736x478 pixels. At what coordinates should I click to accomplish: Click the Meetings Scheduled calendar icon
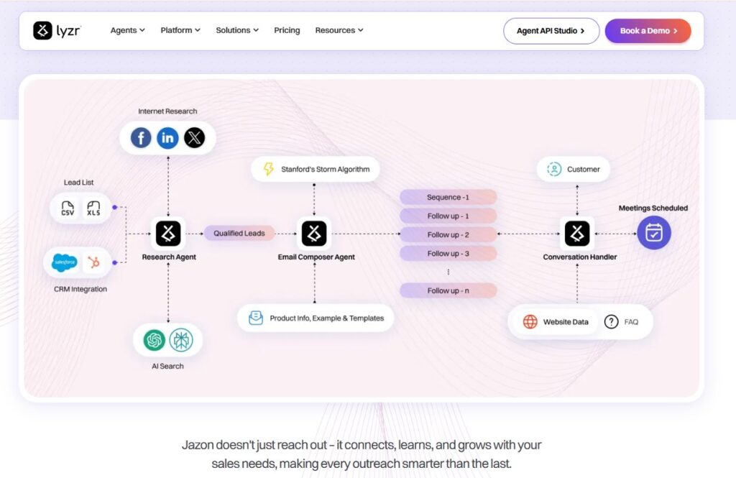654,233
